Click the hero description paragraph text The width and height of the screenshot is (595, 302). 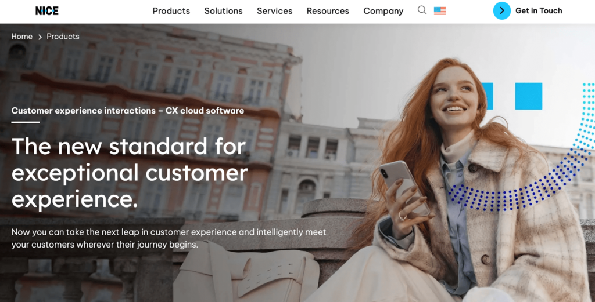[169, 238]
